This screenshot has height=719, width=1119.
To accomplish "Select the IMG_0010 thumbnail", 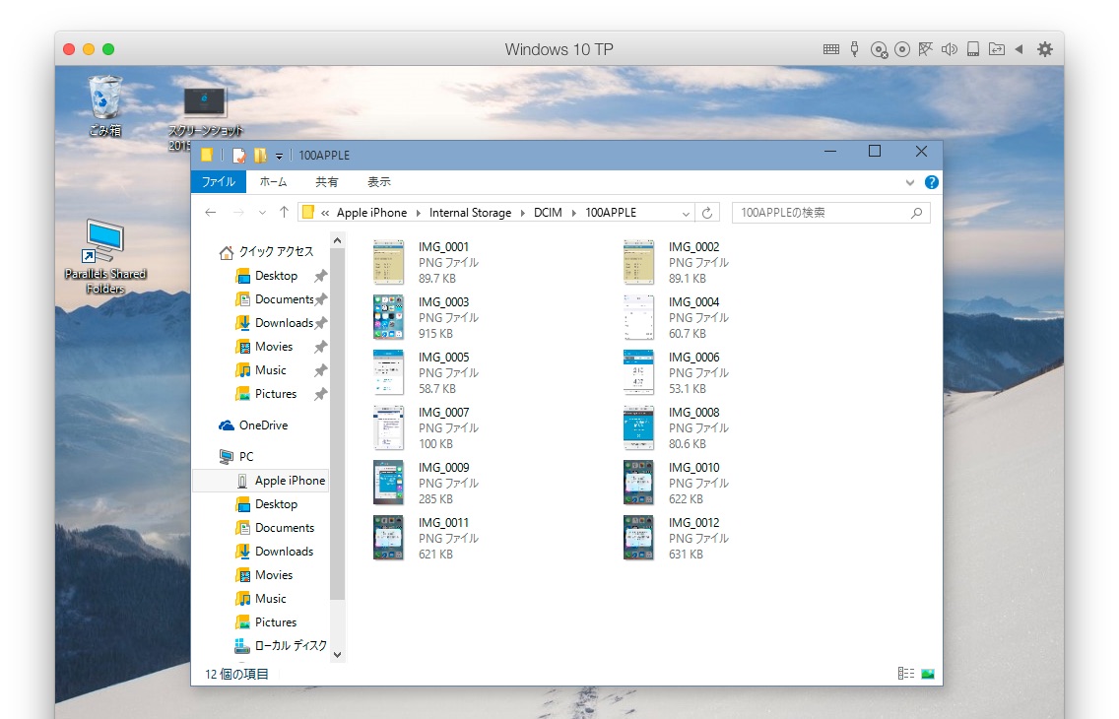I will 638,483.
